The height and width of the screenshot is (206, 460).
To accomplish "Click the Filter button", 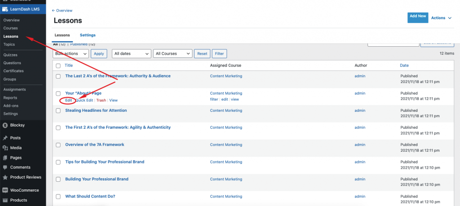I will (219, 53).
